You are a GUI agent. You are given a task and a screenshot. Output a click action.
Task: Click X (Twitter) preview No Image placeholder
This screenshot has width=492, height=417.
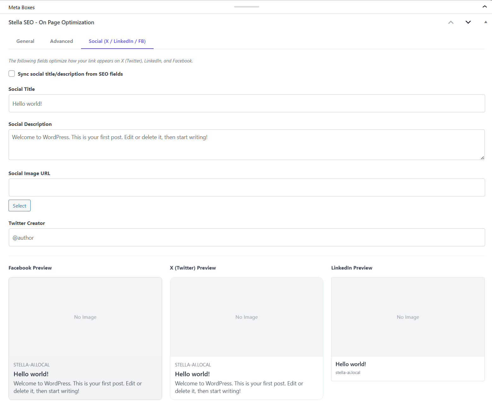tap(247, 317)
